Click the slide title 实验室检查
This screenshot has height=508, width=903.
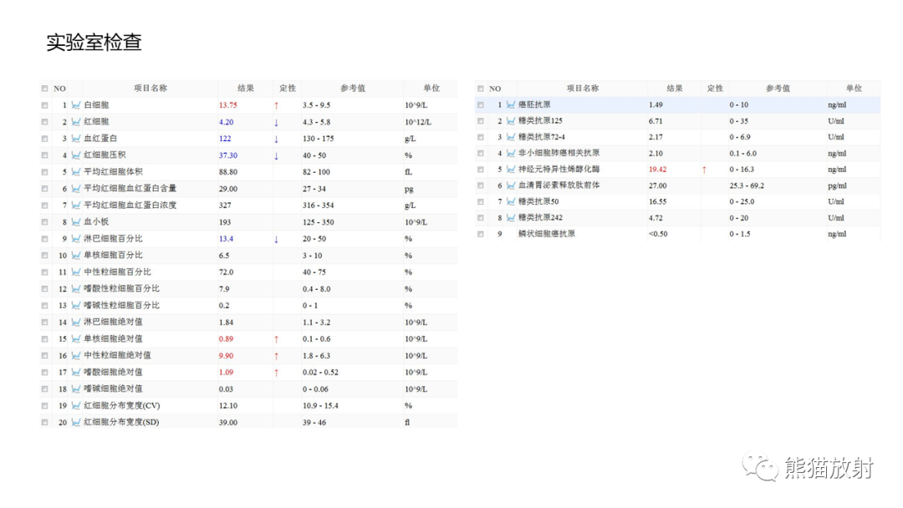94,42
